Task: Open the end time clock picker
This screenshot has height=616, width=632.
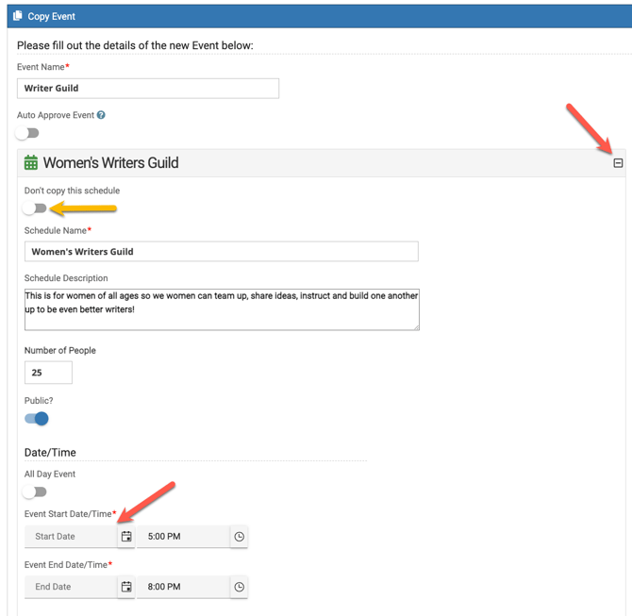Action: click(240, 587)
